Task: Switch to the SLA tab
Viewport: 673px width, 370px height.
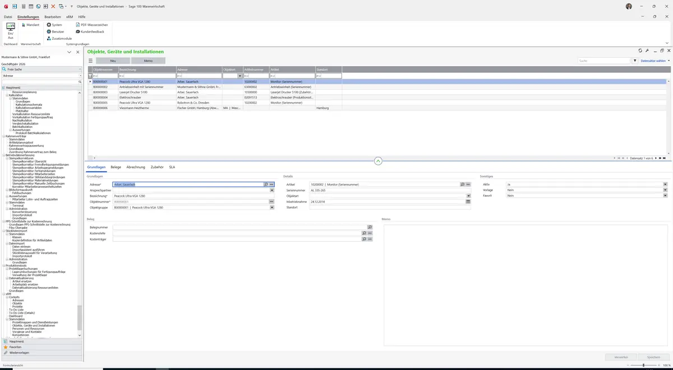Action: pos(172,167)
